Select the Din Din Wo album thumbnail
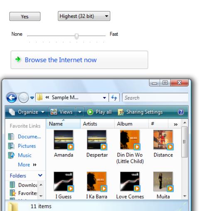The width and height of the screenshot is (201, 211). (130, 140)
